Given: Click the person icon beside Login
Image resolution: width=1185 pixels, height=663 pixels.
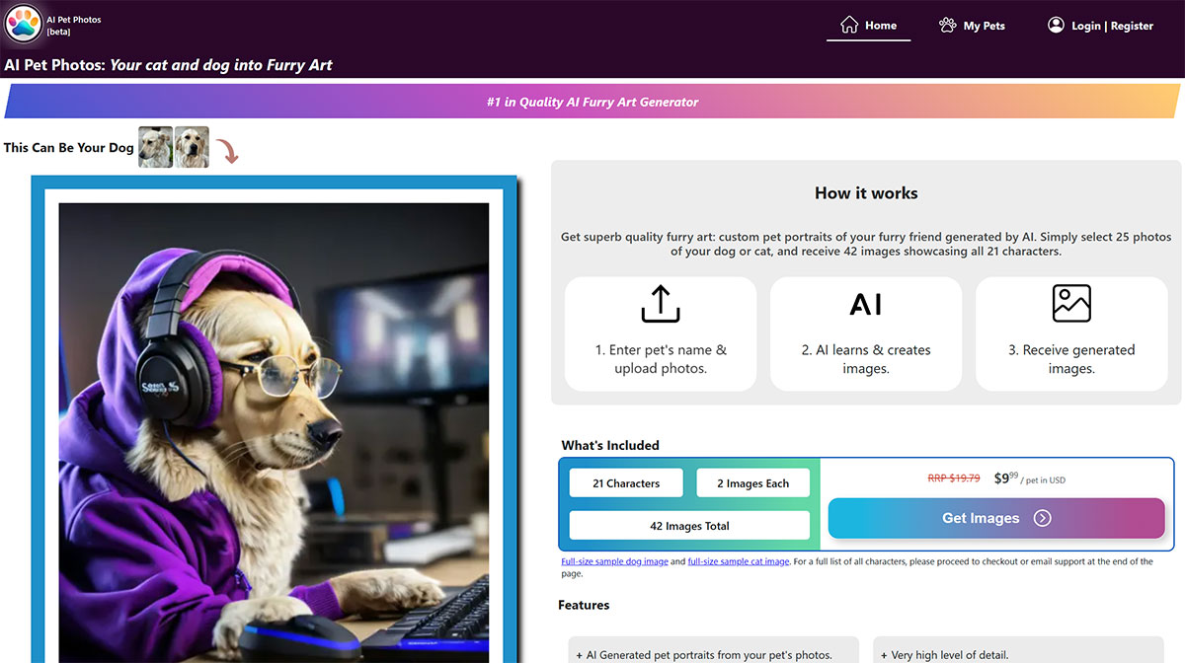Looking at the screenshot, I should click(1055, 25).
